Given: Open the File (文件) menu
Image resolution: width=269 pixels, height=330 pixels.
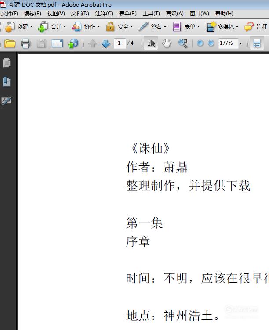Looking at the screenshot, I should point(10,14).
